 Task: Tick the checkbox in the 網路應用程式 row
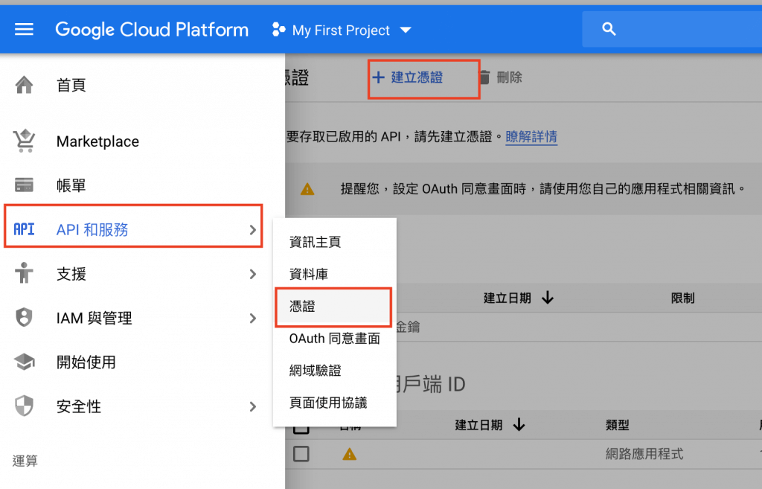tap(301, 454)
